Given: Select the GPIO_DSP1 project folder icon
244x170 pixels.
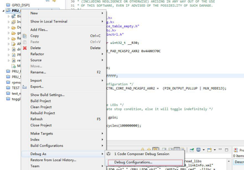Looking at the screenshot, I should point(8,5).
